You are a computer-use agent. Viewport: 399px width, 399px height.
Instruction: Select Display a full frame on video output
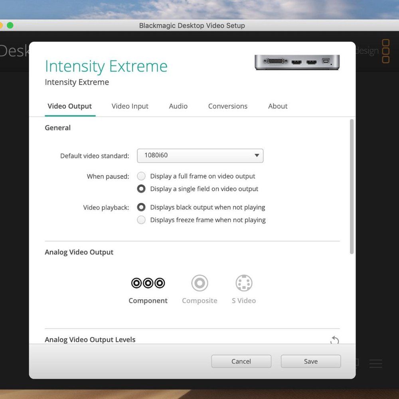tap(141, 176)
